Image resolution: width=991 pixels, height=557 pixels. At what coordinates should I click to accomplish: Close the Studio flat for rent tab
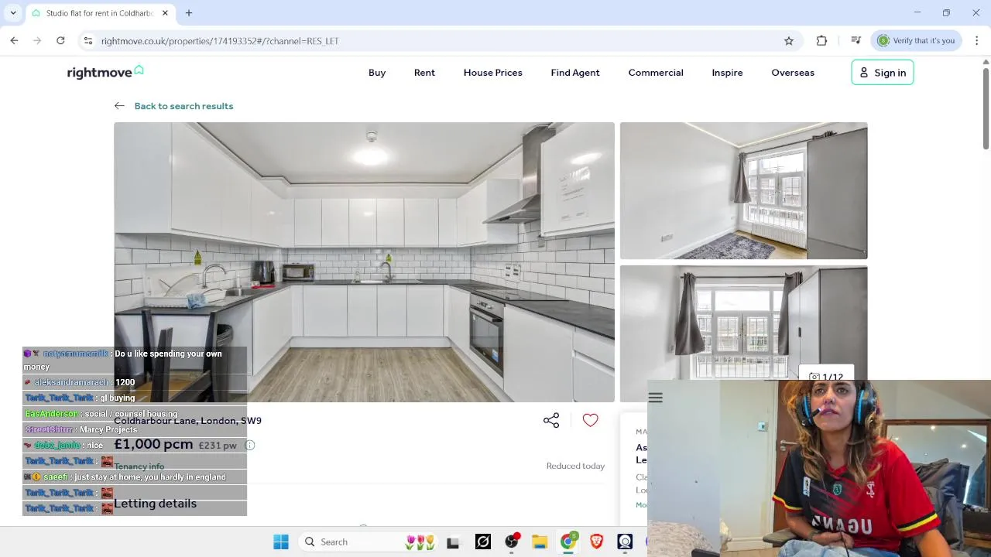(165, 13)
